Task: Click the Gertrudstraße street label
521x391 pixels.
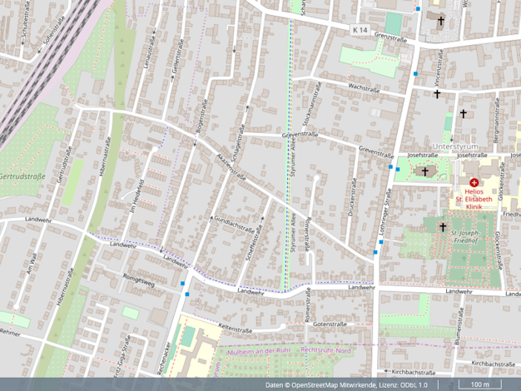Action: point(21,176)
